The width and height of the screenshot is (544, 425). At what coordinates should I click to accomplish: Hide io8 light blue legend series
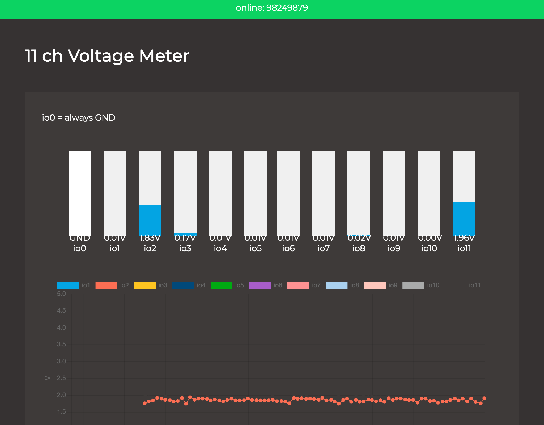(x=337, y=285)
